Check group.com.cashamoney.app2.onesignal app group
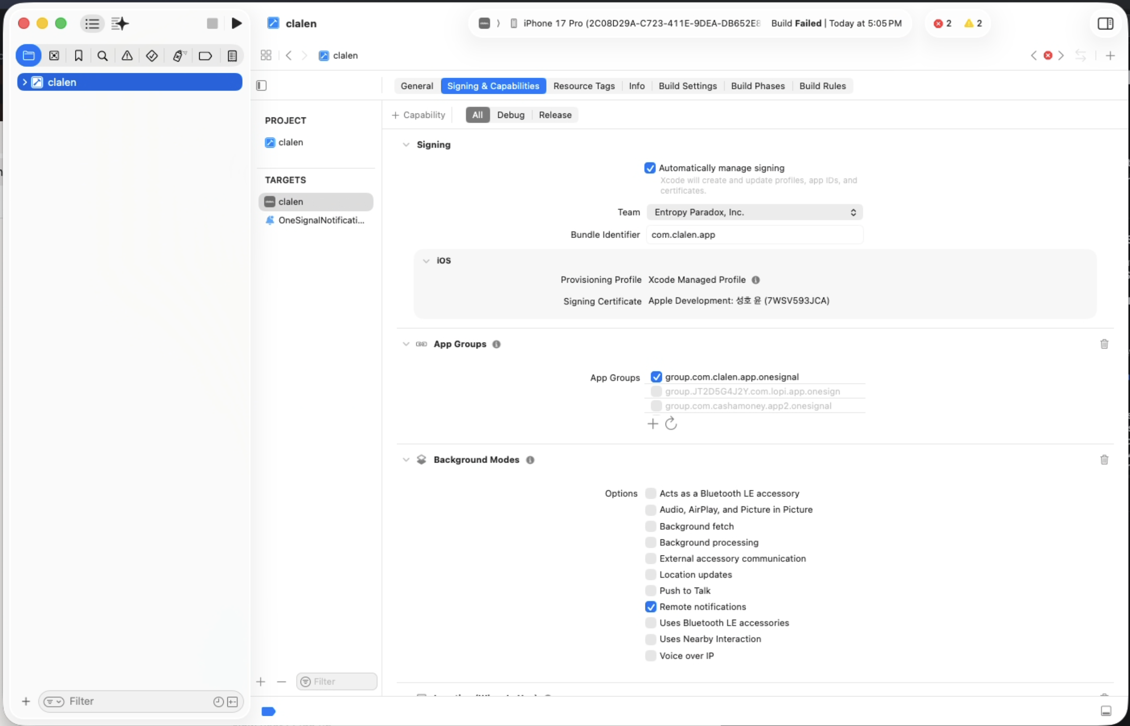The image size is (1130, 726). click(656, 405)
